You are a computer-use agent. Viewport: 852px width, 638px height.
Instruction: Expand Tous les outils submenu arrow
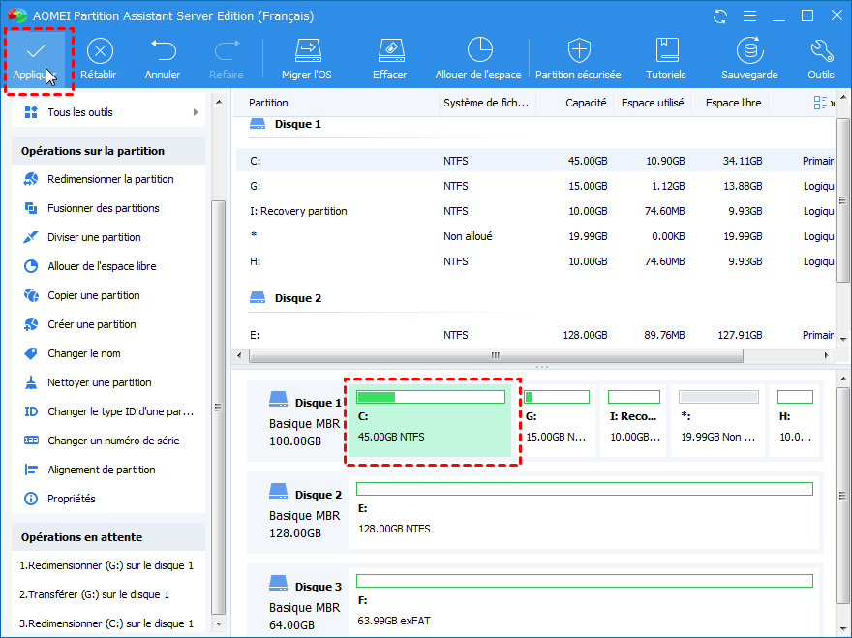(196, 112)
